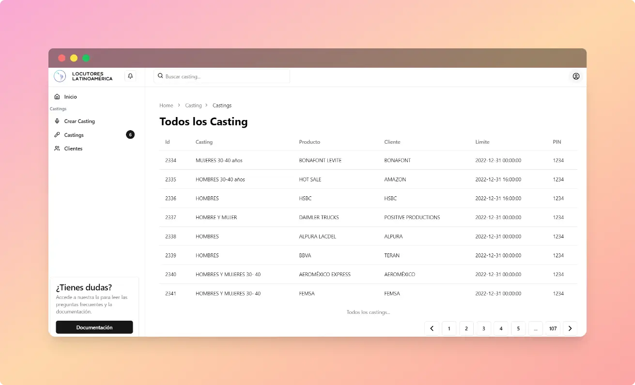Click the microphone icon for Crear Casting
The height and width of the screenshot is (385, 635).
point(57,121)
